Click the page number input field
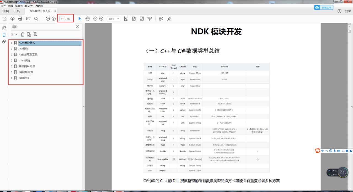This screenshot has width=353, height=192. (x=62, y=19)
